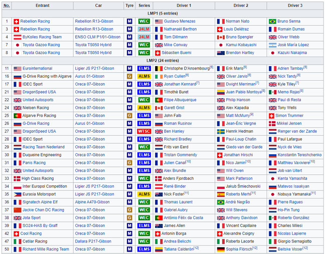Screen dimensions: 326x254
Task: Click the Goodyear tyre icon in Algarve Pro Racing row
Action: [x=129, y=115]
